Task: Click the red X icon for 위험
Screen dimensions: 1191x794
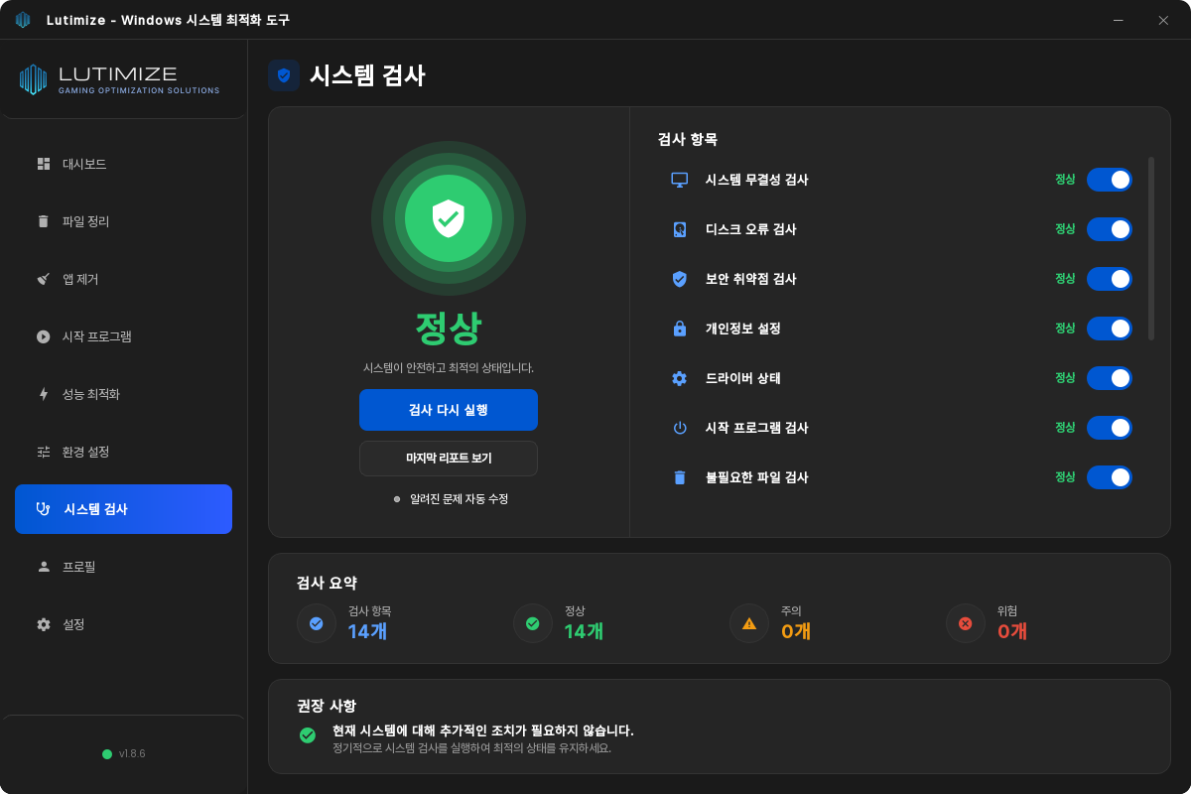Action: pos(966,623)
